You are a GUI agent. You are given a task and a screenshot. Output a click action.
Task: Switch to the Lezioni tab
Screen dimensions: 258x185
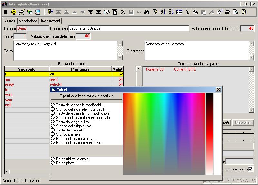coord(10,20)
